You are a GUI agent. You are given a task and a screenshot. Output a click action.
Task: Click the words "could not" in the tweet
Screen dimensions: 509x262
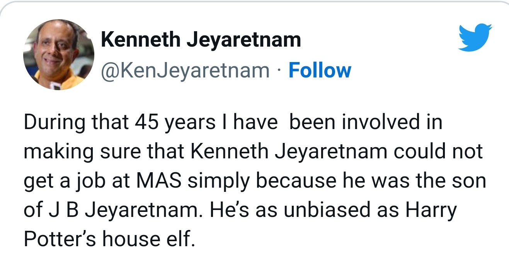438,152
